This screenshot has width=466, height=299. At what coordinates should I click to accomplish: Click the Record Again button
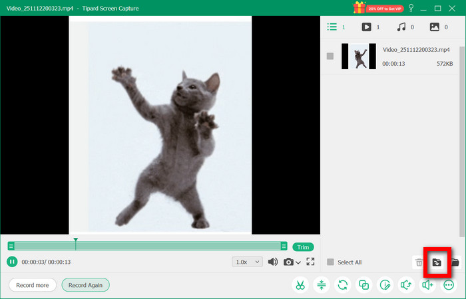click(85, 285)
